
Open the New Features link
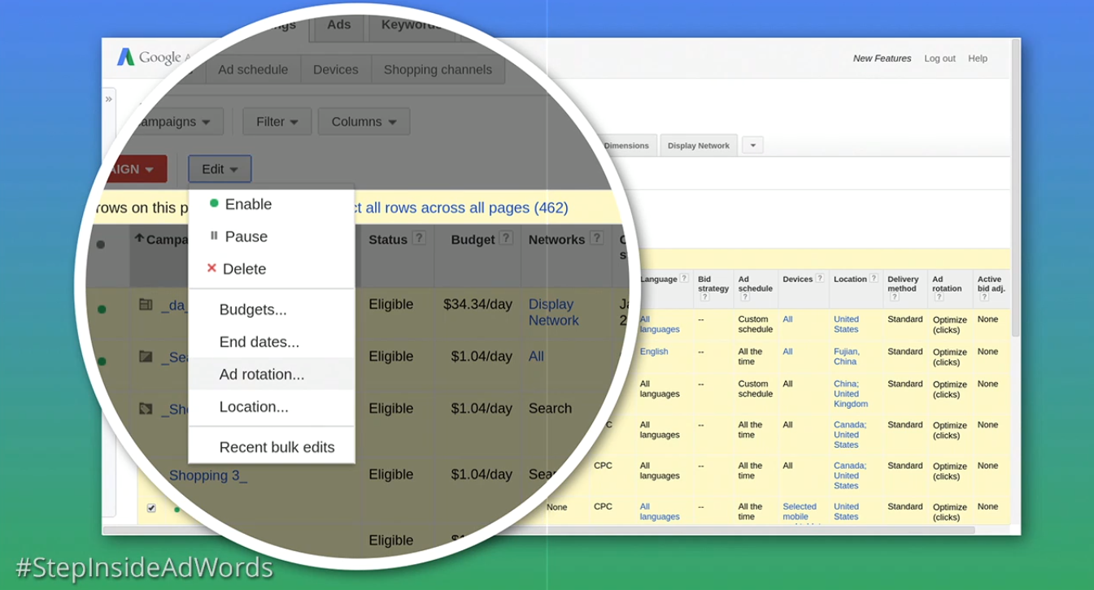pyautogui.click(x=882, y=59)
